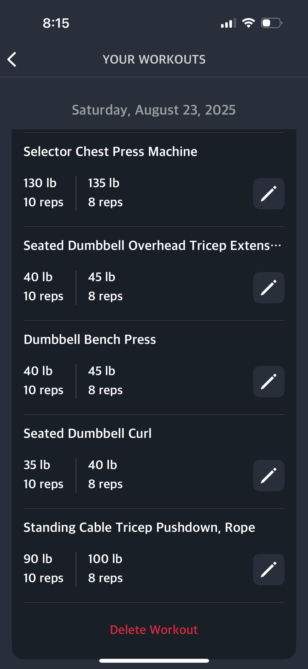Edit Seated Dumbbell Overhead Tricep Extension sets

(269, 288)
